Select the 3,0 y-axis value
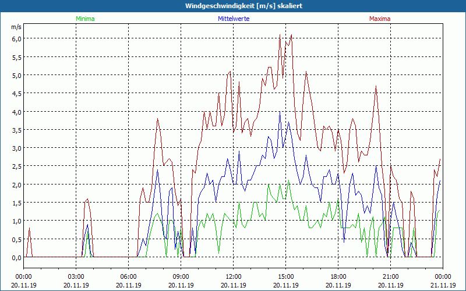The image size is (466, 291). point(16,148)
